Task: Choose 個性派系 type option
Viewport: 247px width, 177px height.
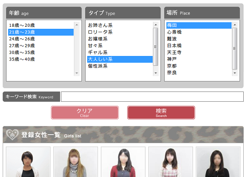Action: tap(98, 66)
